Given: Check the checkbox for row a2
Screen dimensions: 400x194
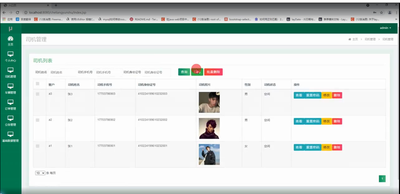Looking at the screenshot, I should click(38, 120).
